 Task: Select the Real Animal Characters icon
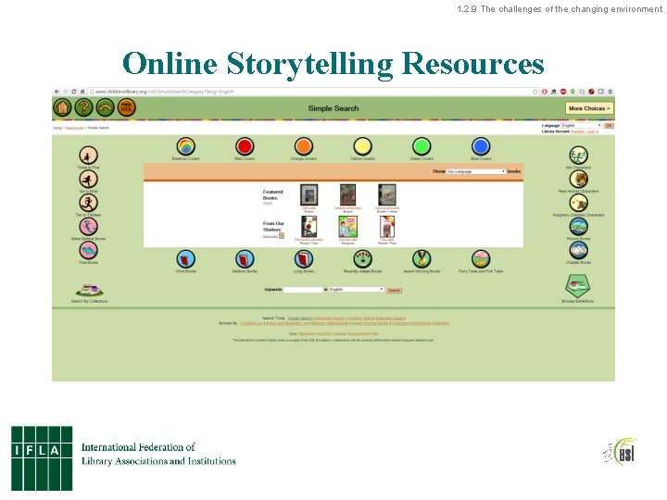(x=578, y=179)
